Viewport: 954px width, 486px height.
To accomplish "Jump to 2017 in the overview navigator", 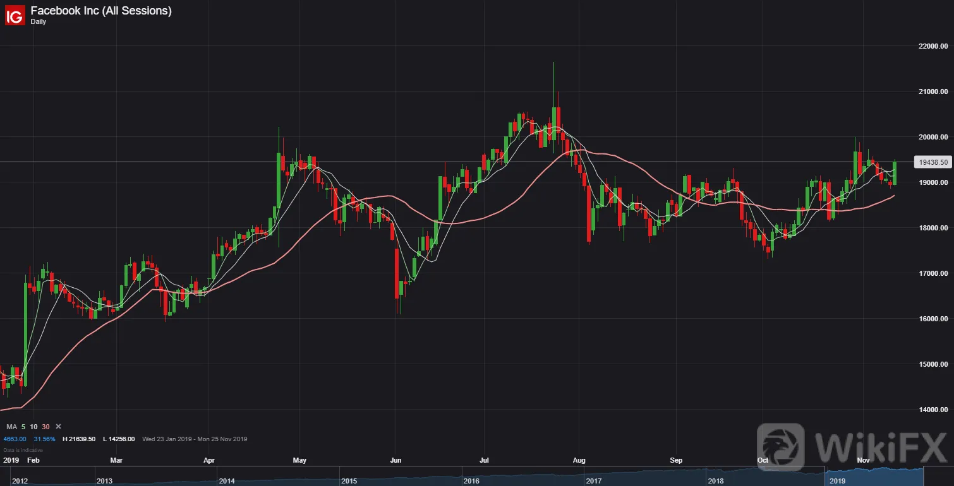I will click(x=594, y=481).
